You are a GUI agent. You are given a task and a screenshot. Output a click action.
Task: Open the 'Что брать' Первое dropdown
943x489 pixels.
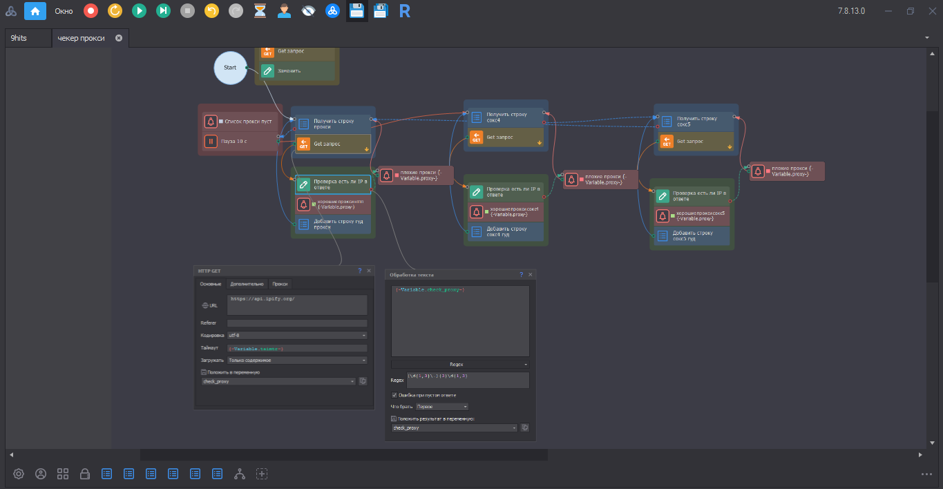tap(442, 407)
